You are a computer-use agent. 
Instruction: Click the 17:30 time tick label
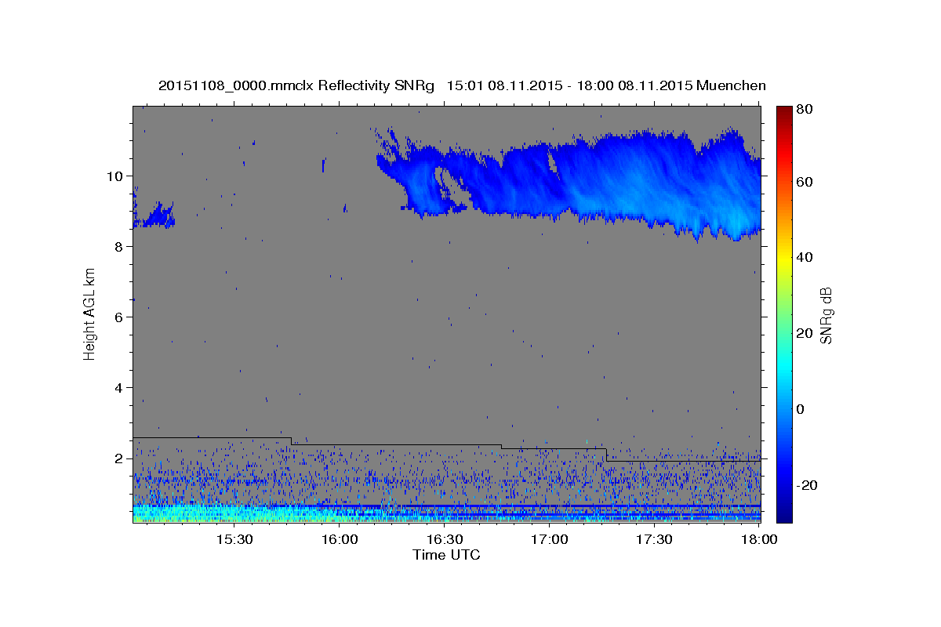[654, 540]
